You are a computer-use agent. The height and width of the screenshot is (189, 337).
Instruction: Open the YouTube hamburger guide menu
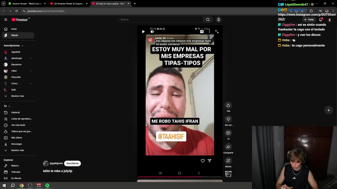[6, 19]
